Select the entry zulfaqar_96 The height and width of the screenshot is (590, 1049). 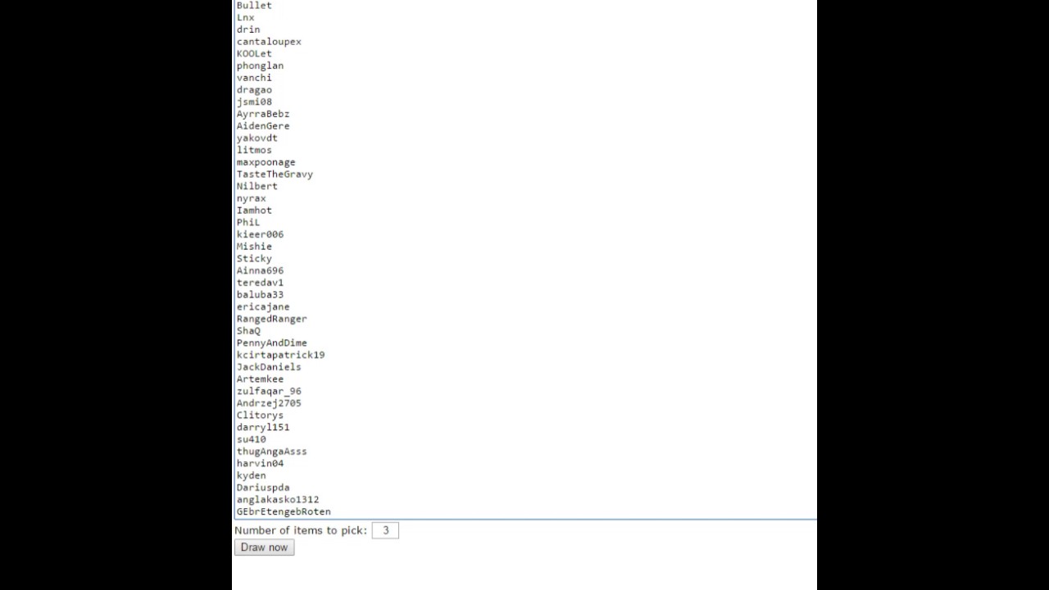coord(269,391)
